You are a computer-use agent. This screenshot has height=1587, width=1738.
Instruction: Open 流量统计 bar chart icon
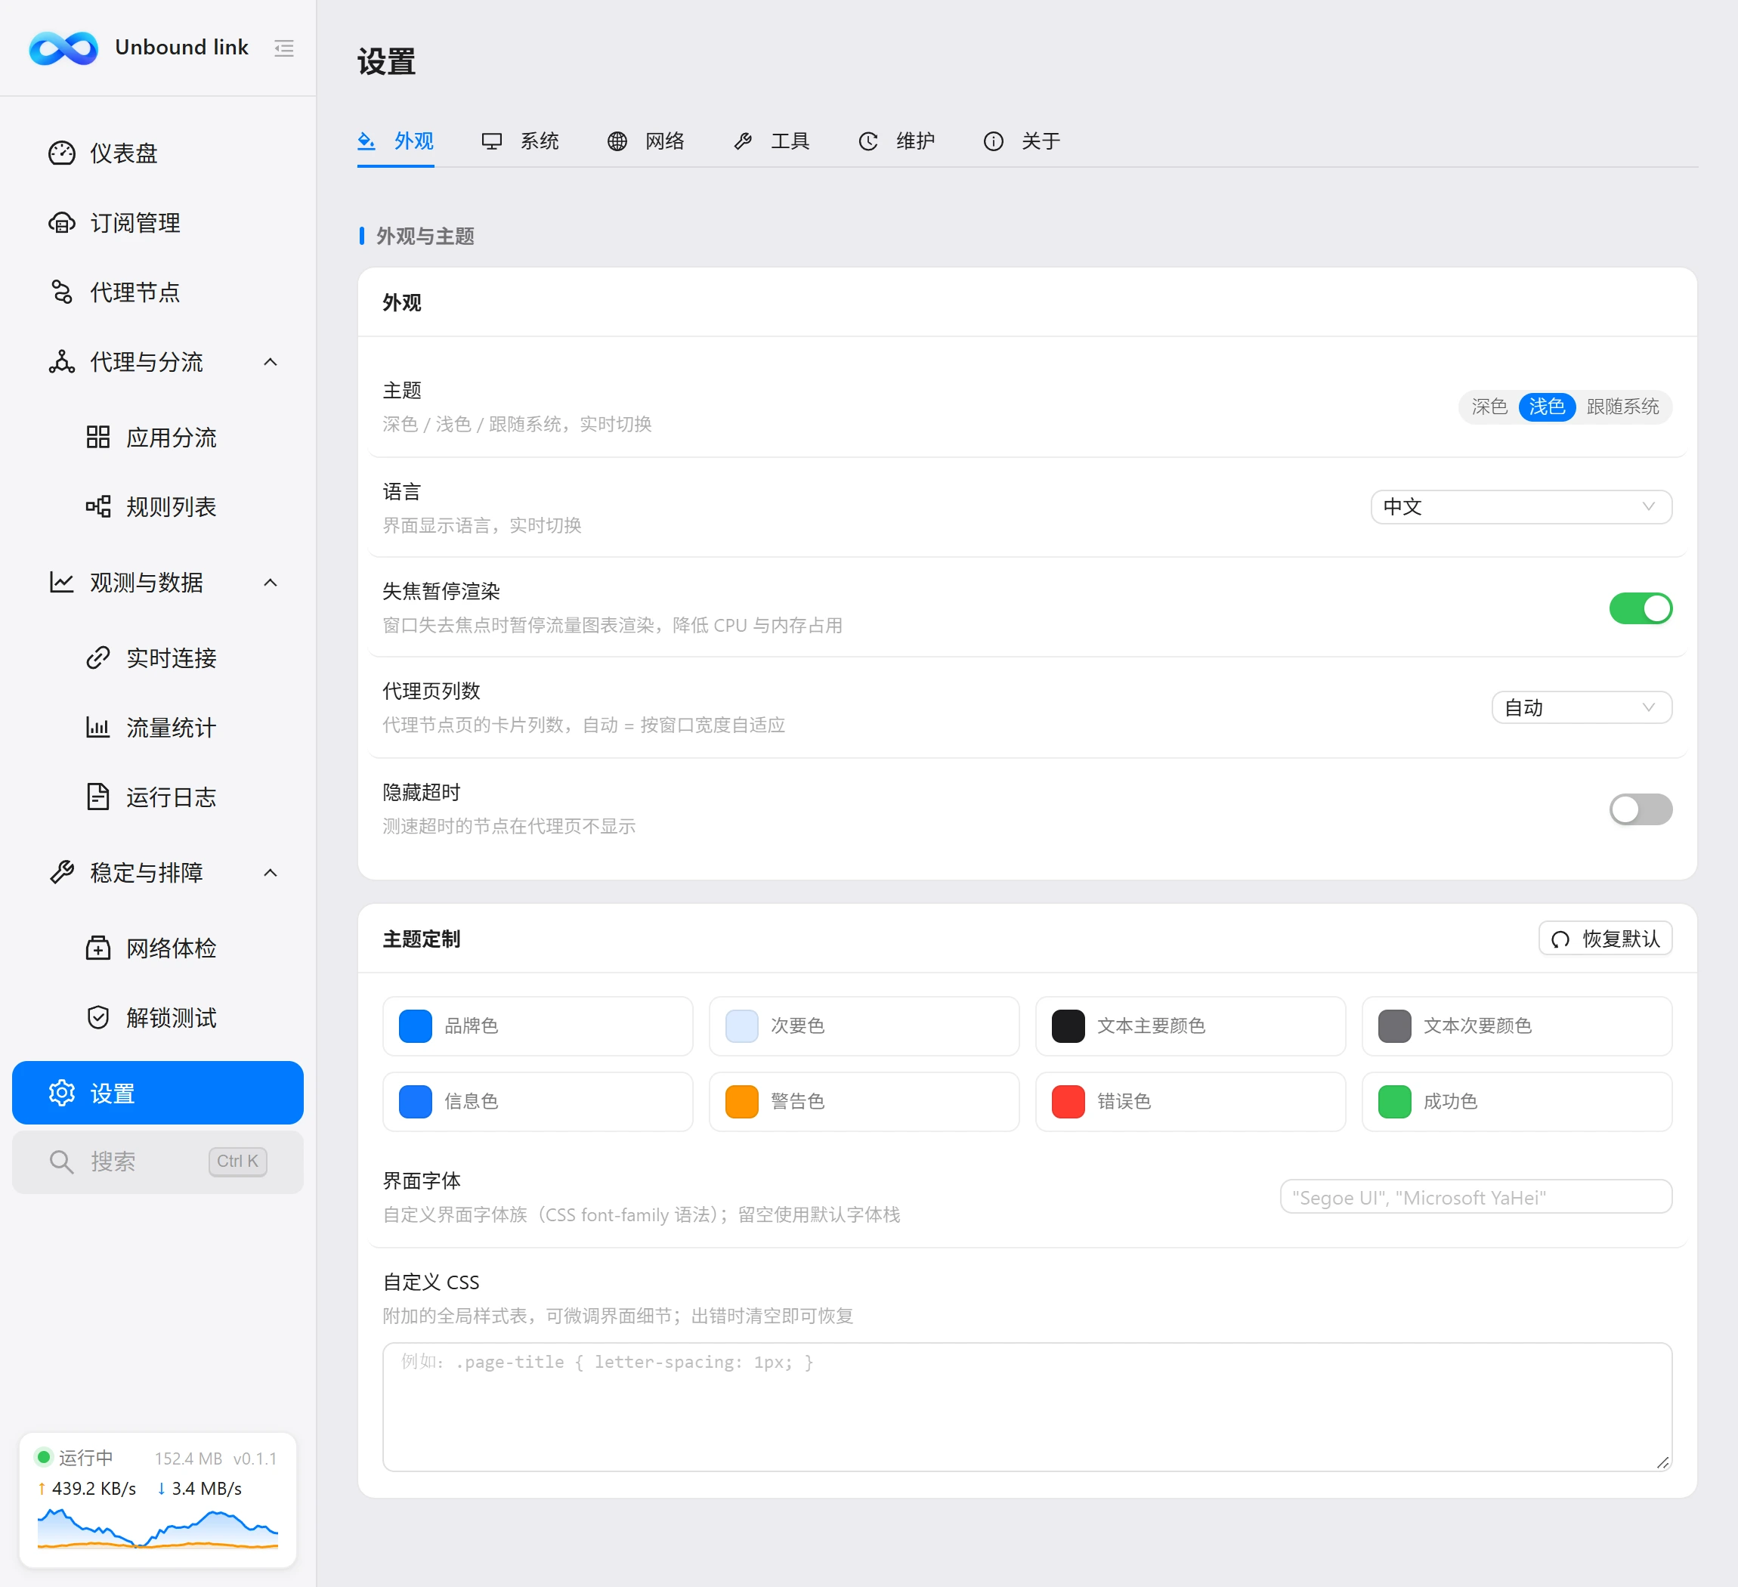[98, 728]
